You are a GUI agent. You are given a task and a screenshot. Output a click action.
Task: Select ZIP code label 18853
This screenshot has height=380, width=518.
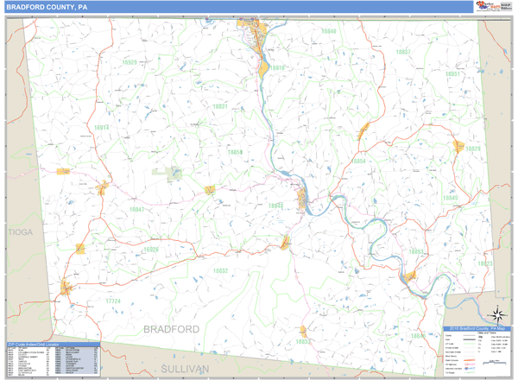[x=416, y=252]
